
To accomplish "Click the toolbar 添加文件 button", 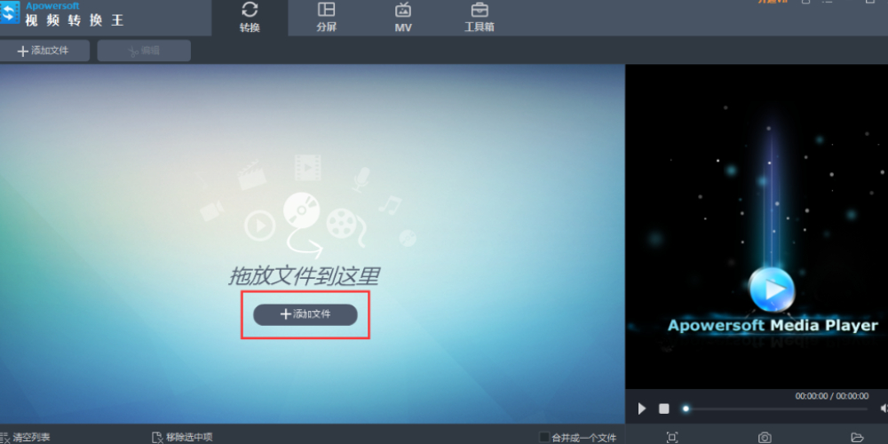I will pos(44,51).
